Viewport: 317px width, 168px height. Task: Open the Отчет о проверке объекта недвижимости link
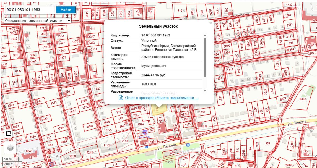click(162, 98)
